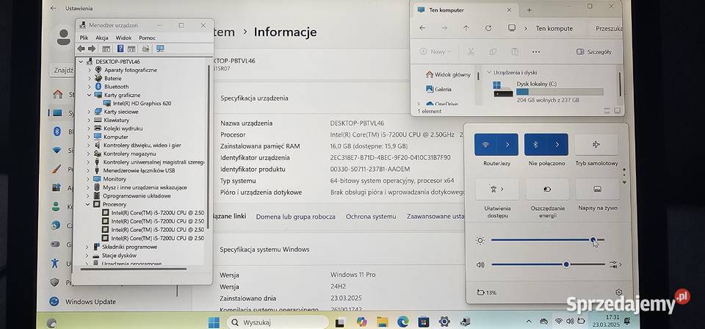The image size is (705, 329).
Task: Open Nowy dropdown in File Explorer
Action: (435, 51)
